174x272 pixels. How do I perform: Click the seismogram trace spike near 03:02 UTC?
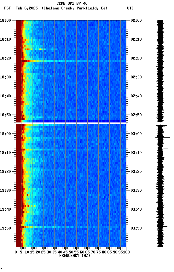(x=163, y=137)
